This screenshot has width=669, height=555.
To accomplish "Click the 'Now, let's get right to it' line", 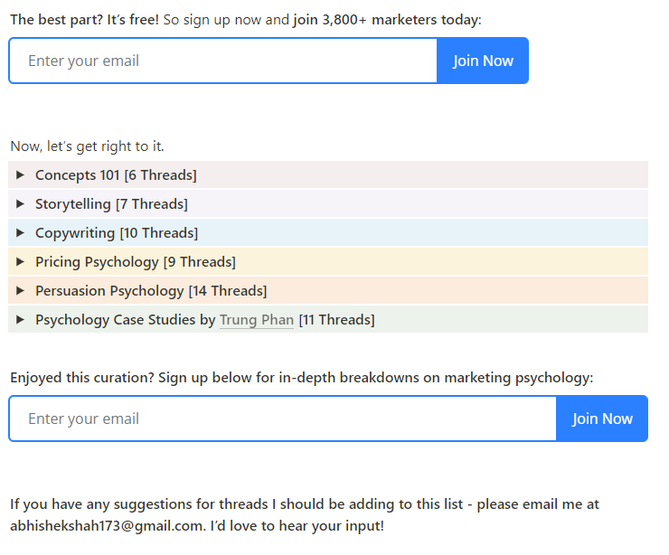I will coord(87,146).
